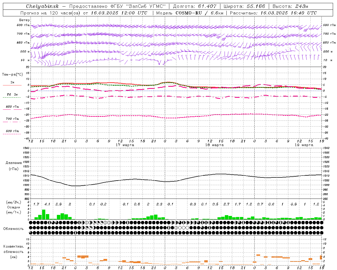This screenshot has height=270, width=337.
Task: Click the 0.9 precipitation value
Action: [x=294, y=204]
